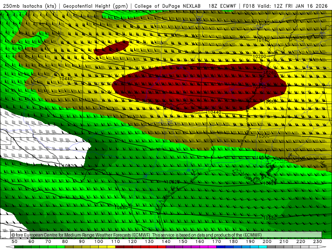Screen dimensions: 332x249
Task: Click 'College of DuPage NEXLAB' in the header
Action: 168,6
